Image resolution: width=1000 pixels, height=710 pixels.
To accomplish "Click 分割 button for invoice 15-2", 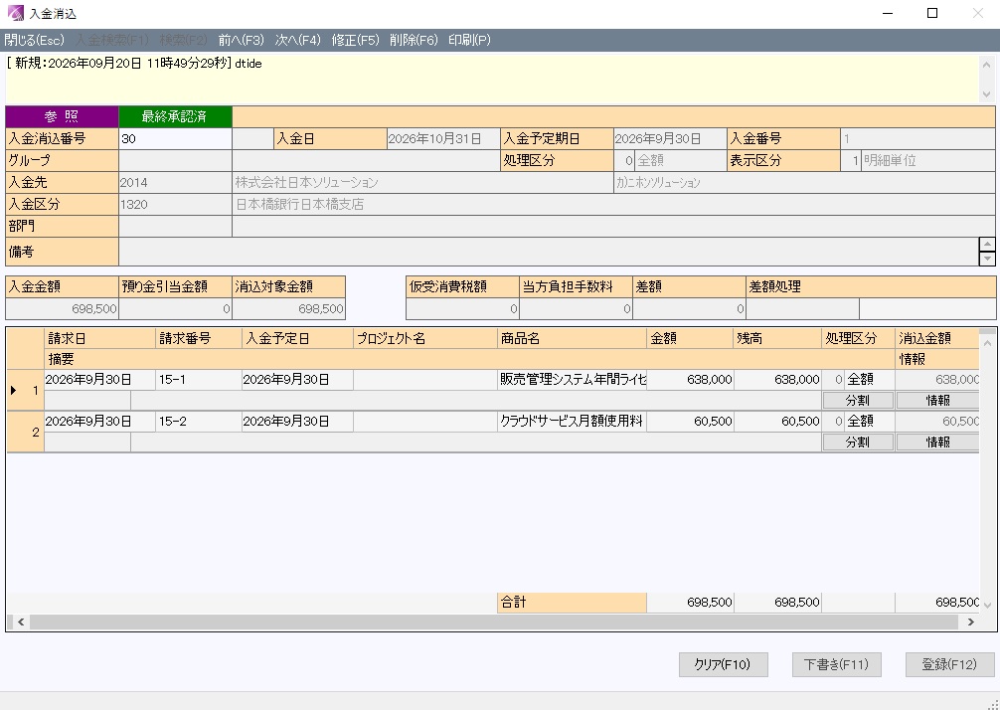I will 858,443.
